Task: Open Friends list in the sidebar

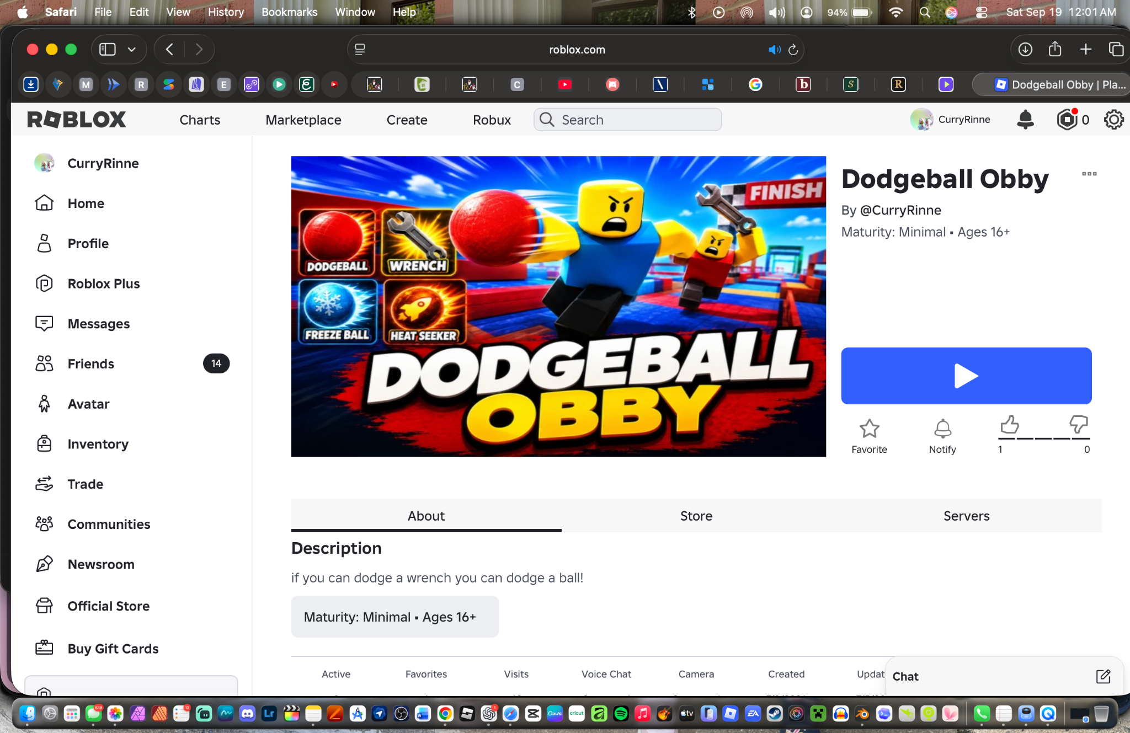Action: coord(132,363)
